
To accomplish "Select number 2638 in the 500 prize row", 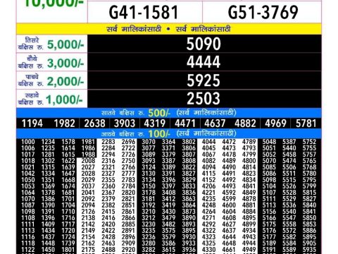I will pos(94,123).
